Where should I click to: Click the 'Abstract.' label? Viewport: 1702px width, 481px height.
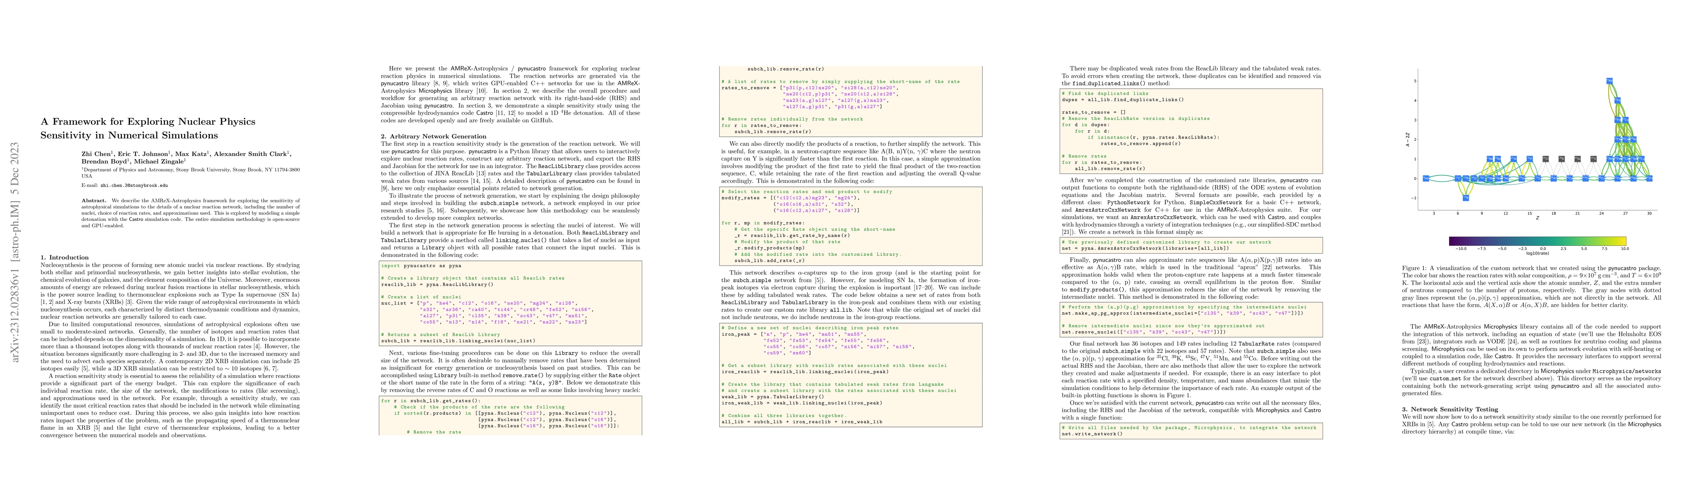[x=94, y=200]
